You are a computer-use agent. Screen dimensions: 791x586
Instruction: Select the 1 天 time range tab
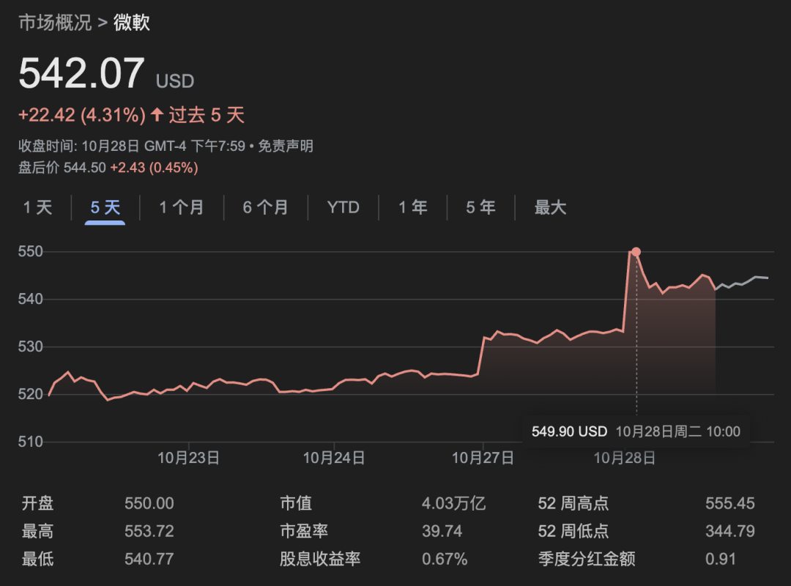point(38,208)
